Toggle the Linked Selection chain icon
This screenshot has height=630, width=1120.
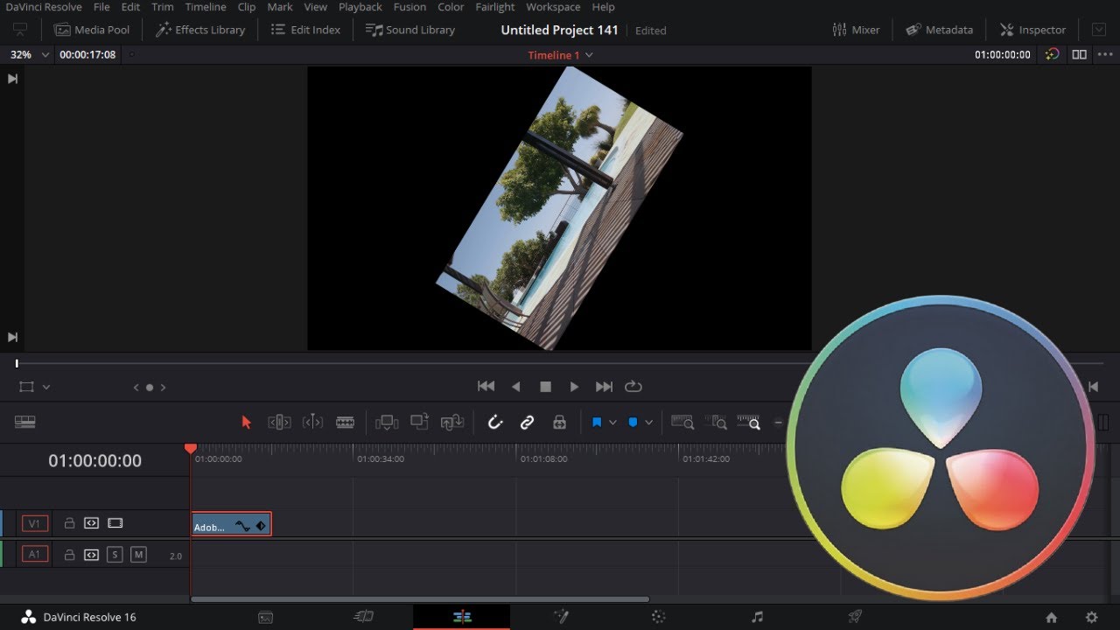527,423
